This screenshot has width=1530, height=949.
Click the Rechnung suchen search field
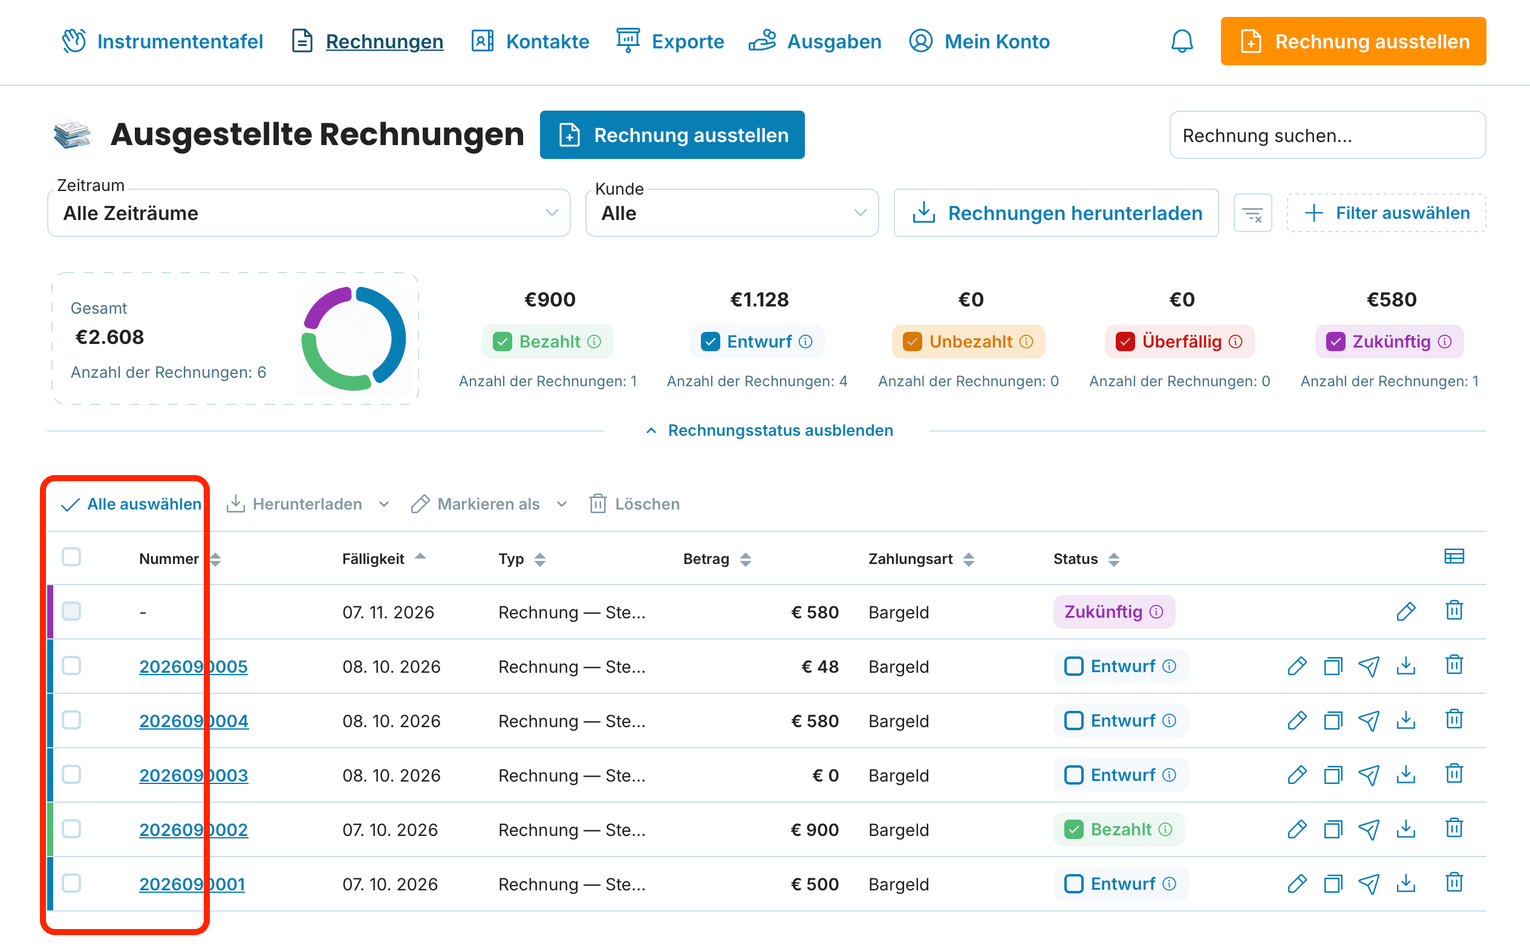pyautogui.click(x=1327, y=135)
